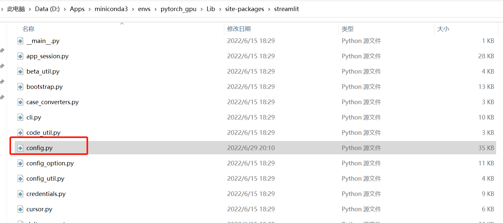
Task: Expand the chevron after Apps breadcrumb
Action: click(89, 9)
